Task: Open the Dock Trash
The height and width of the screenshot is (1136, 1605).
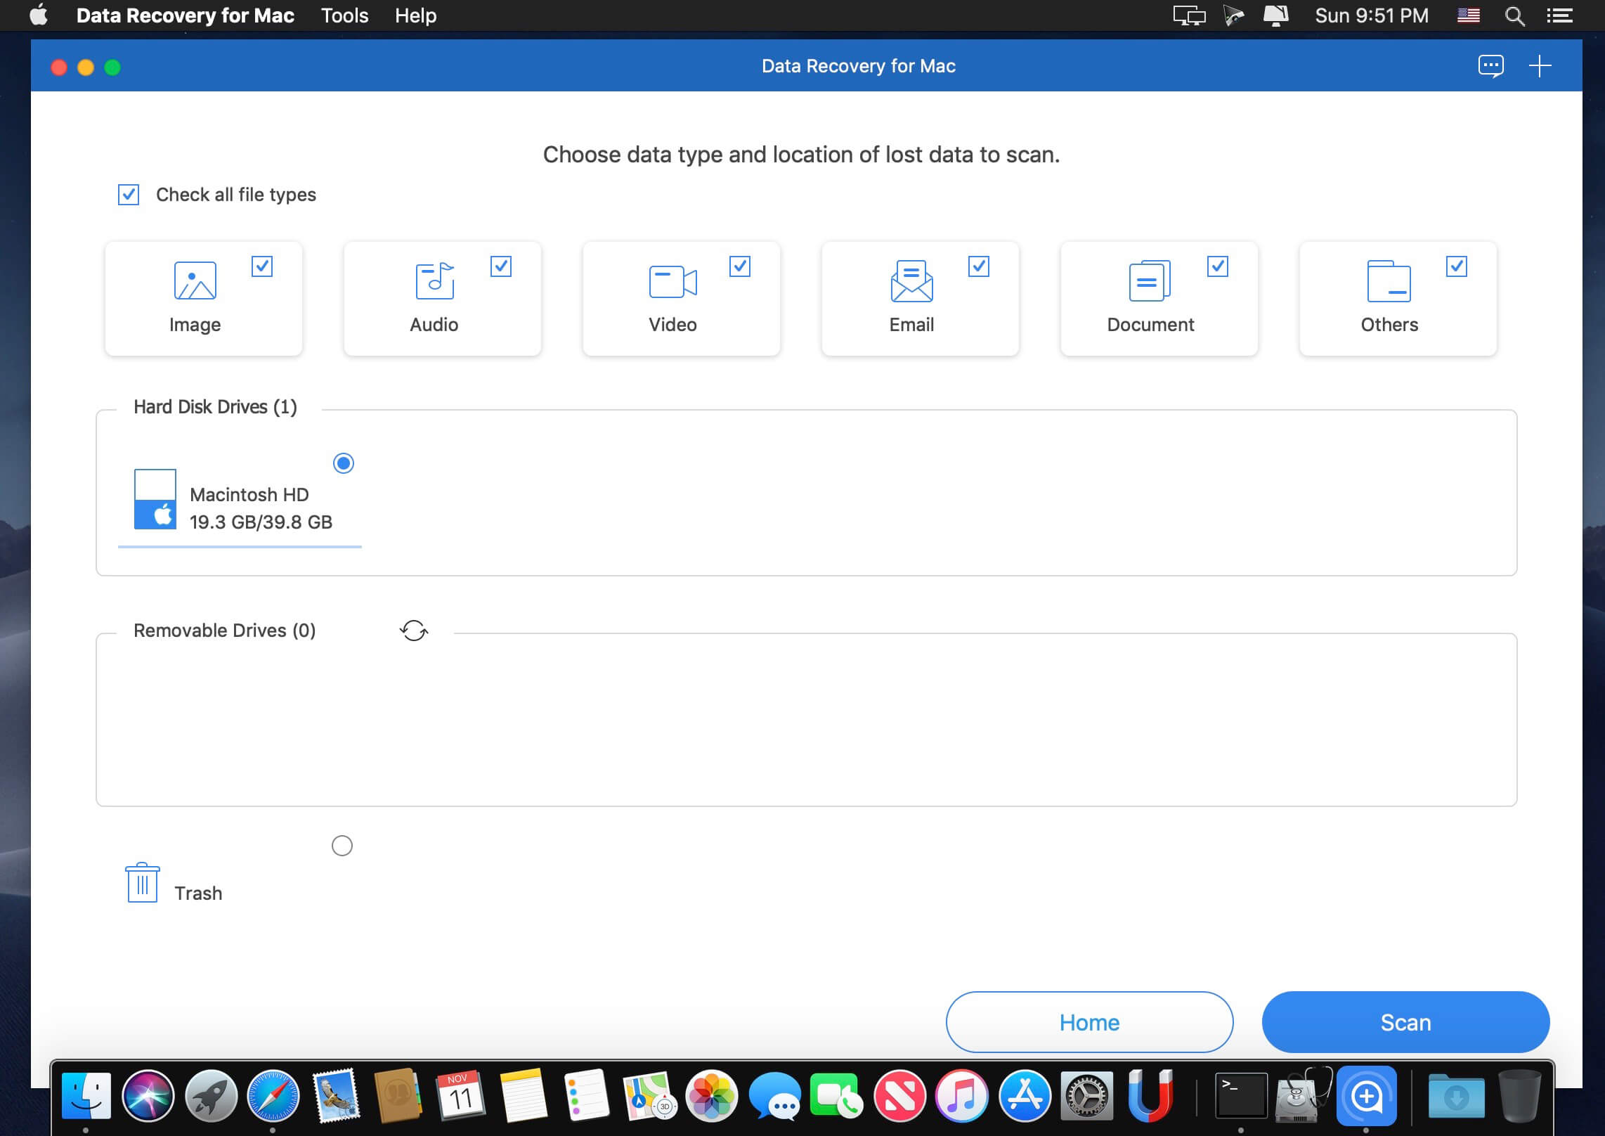Action: (1519, 1095)
